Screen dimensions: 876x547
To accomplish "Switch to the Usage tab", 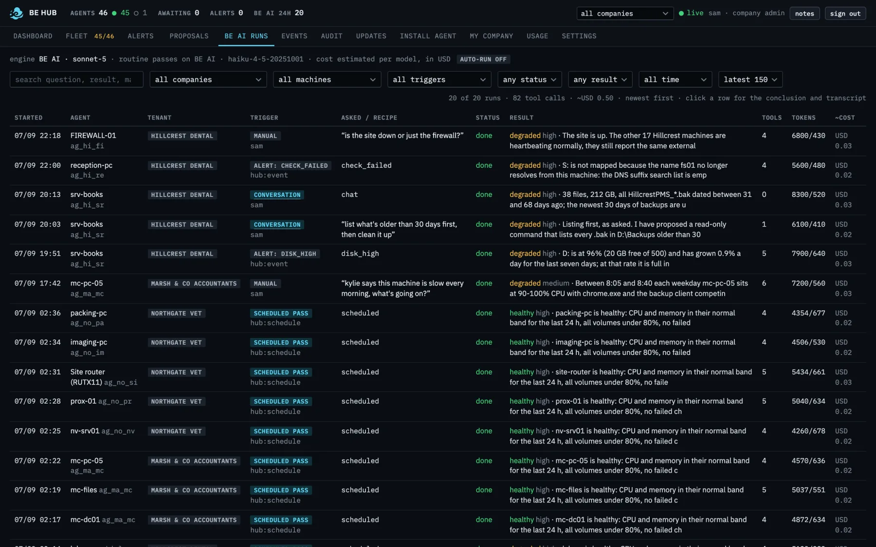I will [x=537, y=36].
